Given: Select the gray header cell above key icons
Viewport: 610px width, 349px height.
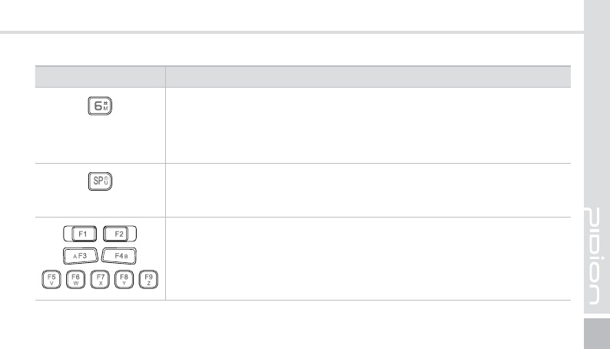Looking at the screenshot, I should pyautogui.click(x=101, y=77).
